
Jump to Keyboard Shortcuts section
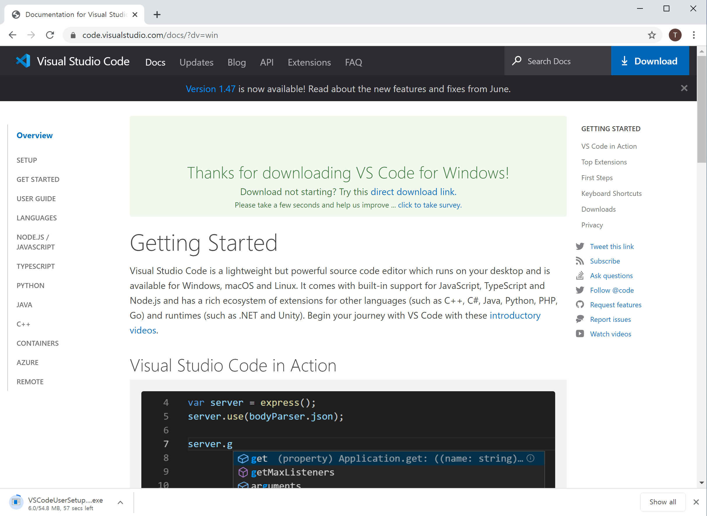coord(611,193)
